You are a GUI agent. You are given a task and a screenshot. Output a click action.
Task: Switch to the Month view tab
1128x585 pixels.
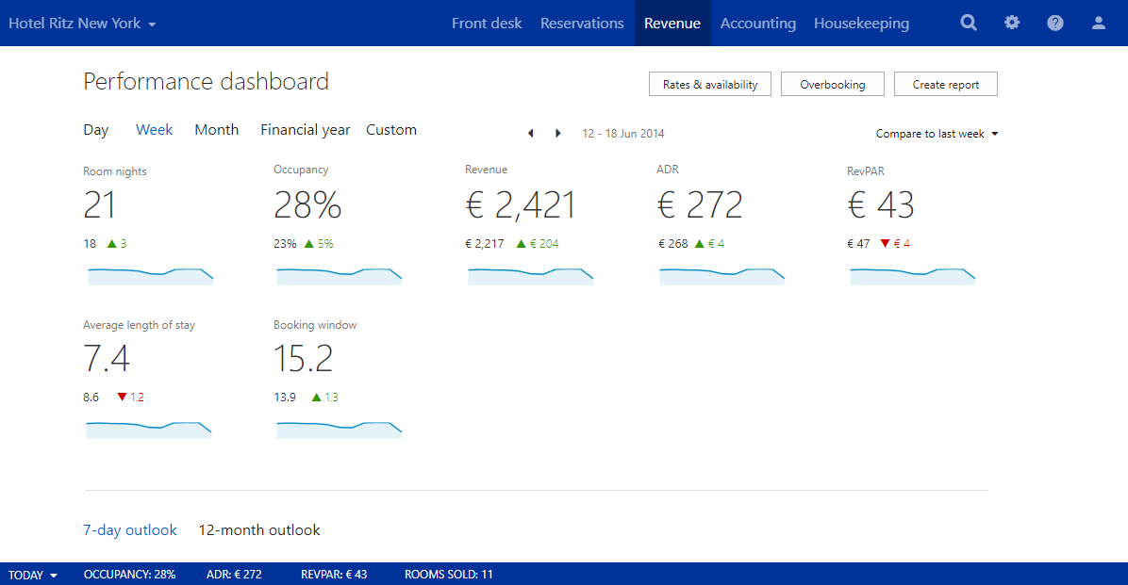coord(217,129)
